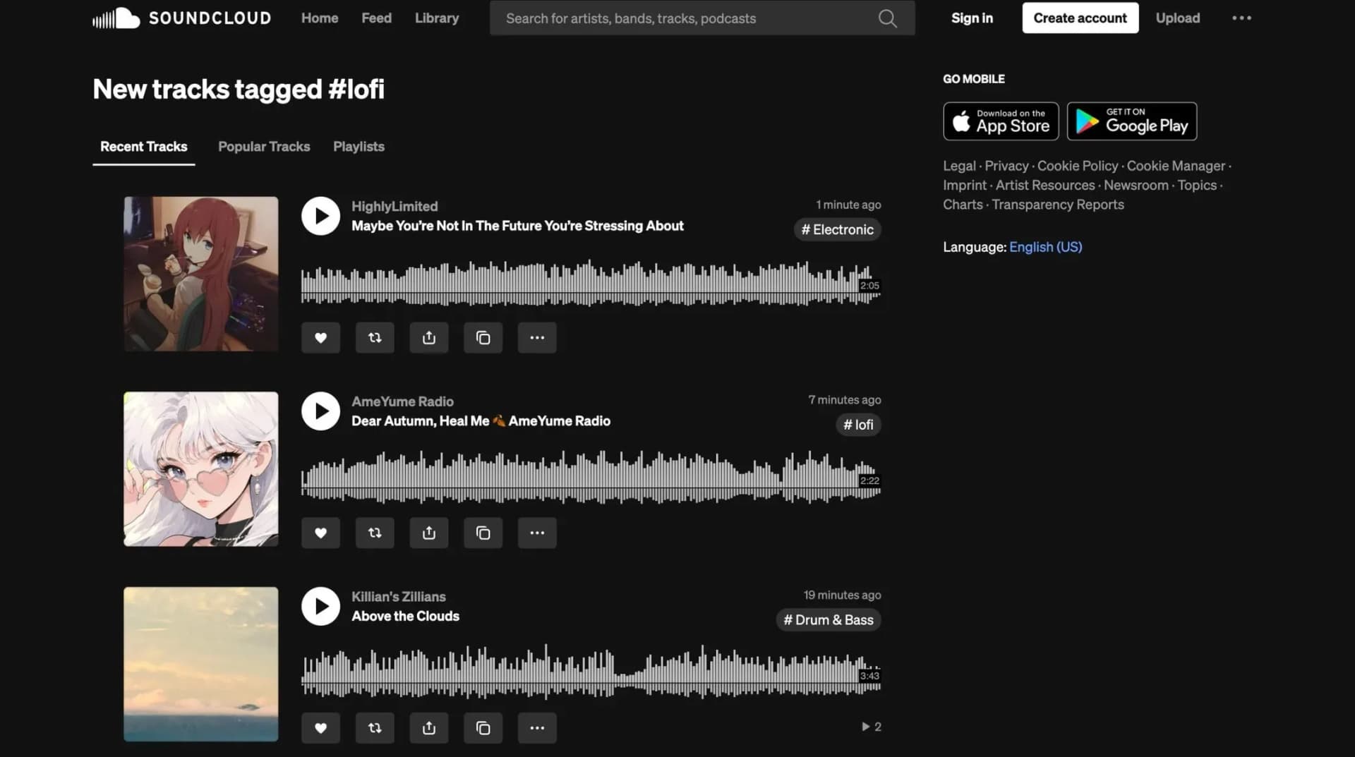Copy link for HighlyLimited track
1355x757 pixels.
[x=483, y=338]
